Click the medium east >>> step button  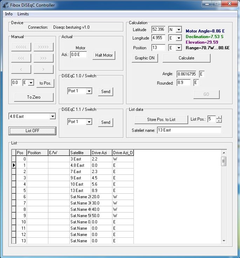43,58
